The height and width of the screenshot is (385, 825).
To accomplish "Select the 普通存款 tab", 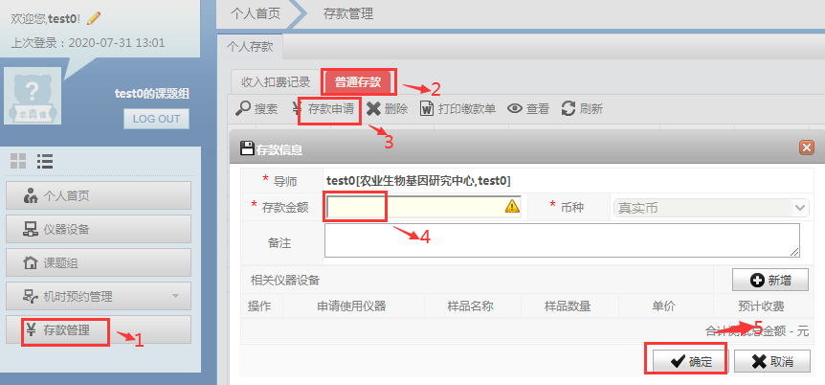I will (x=358, y=82).
